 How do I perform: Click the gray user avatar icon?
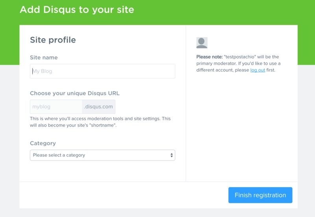pos(202,43)
